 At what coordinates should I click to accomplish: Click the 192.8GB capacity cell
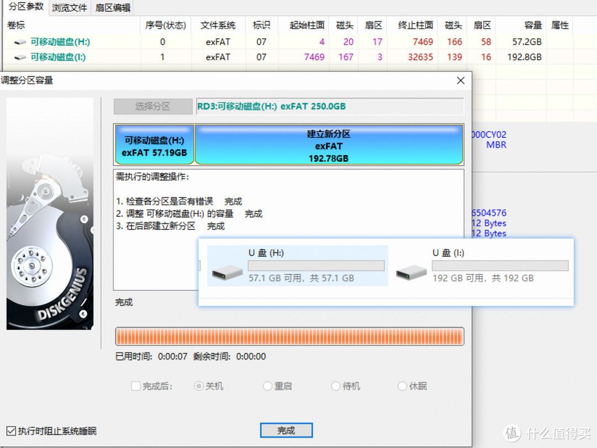(524, 57)
